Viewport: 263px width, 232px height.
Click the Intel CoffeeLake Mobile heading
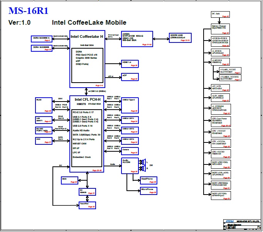[x=89, y=22]
